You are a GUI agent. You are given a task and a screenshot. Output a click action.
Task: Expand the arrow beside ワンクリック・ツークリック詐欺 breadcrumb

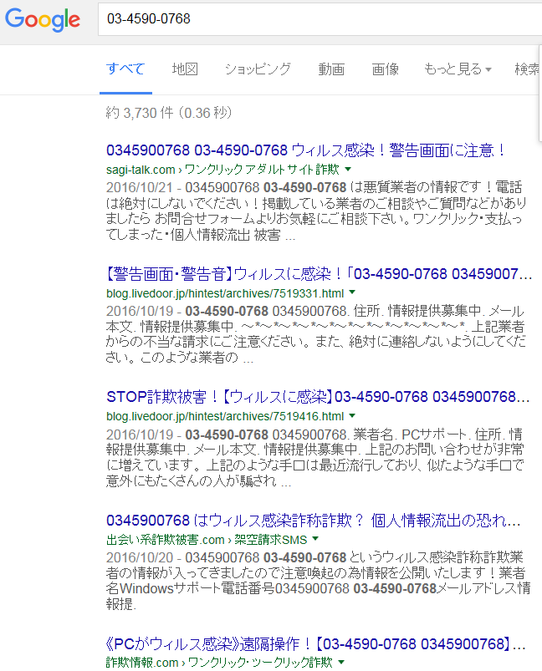coord(341,662)
